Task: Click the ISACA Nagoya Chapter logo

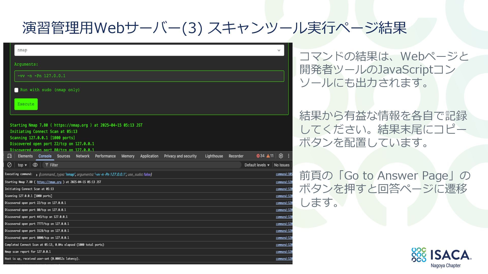Action: tap(441, 257)
